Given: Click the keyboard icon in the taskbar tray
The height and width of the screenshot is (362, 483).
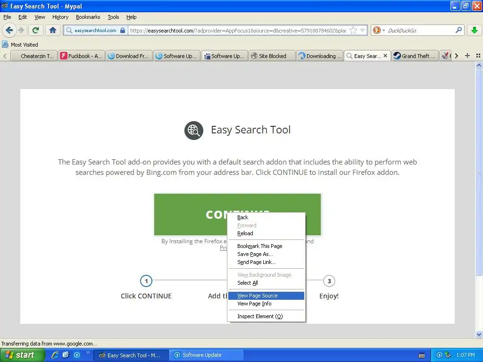Looking at the screenshot, I should [422, 355].
